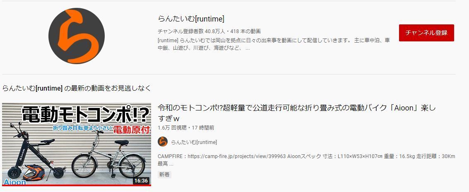Click the red チャンネル登録 subscribe button
This screenshot has width=469, height=192.
tap(426, 33)
